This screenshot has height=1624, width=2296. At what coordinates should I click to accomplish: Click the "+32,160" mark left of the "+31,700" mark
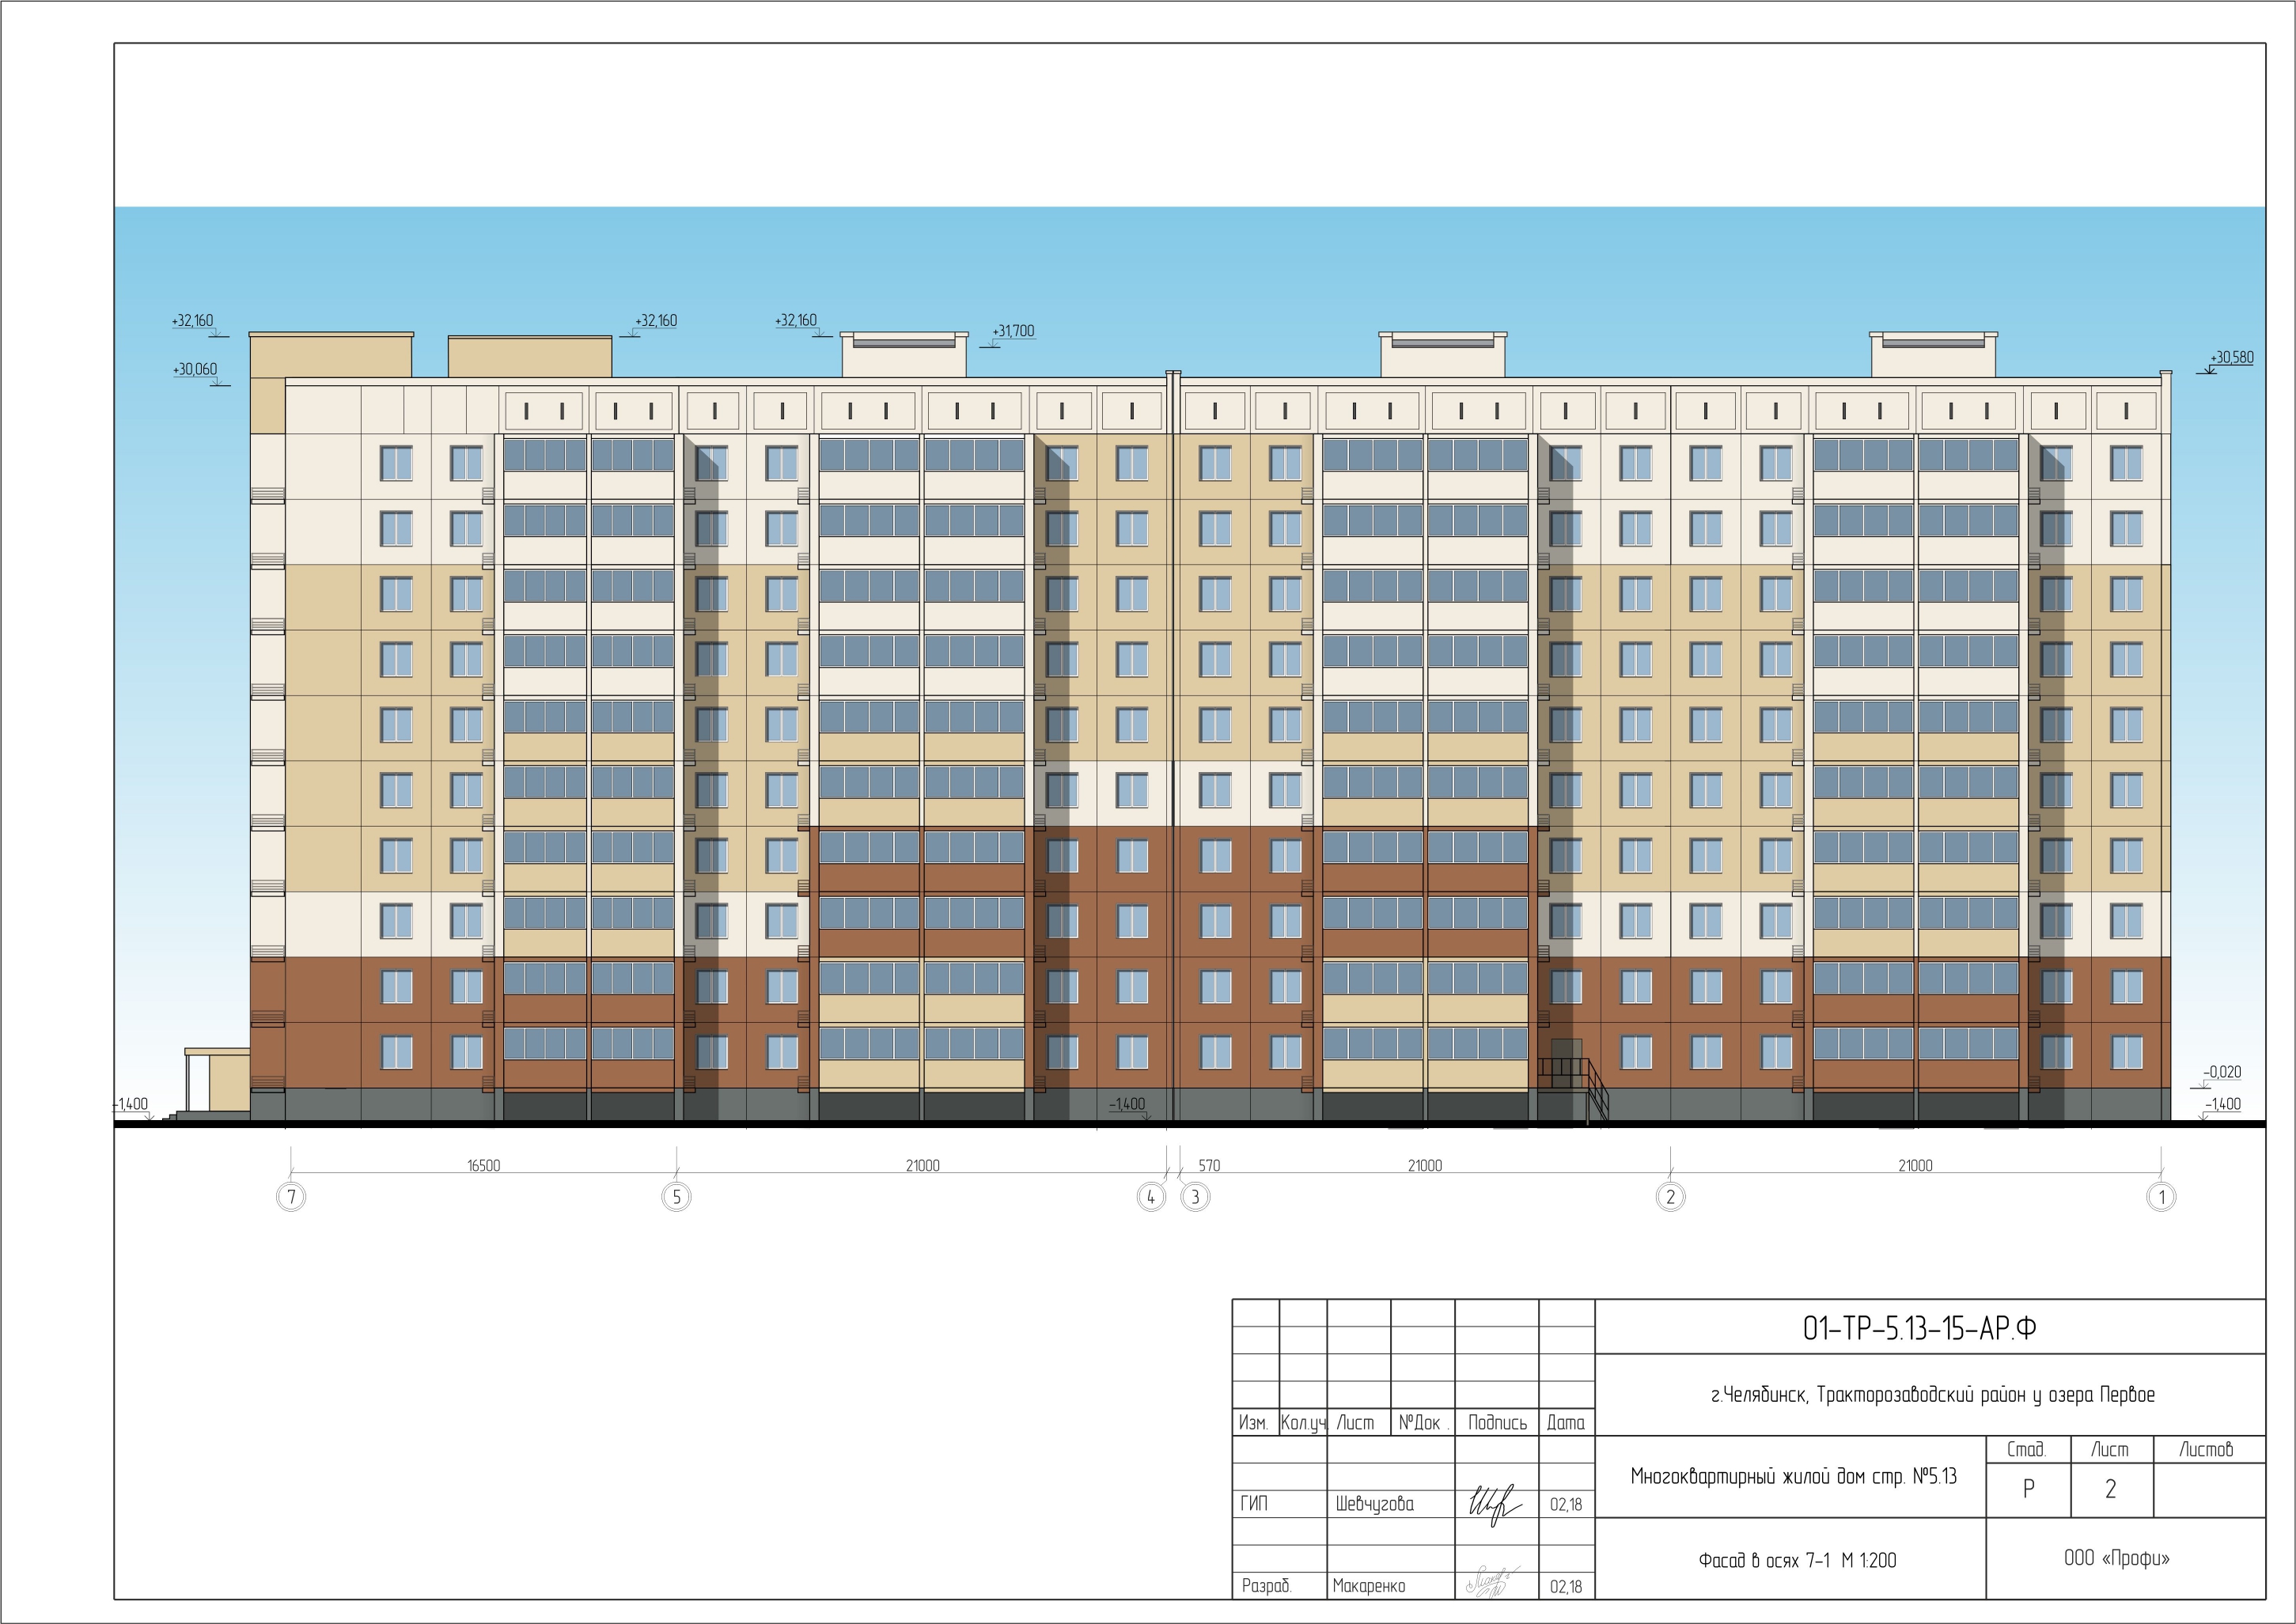pos(796,320)
